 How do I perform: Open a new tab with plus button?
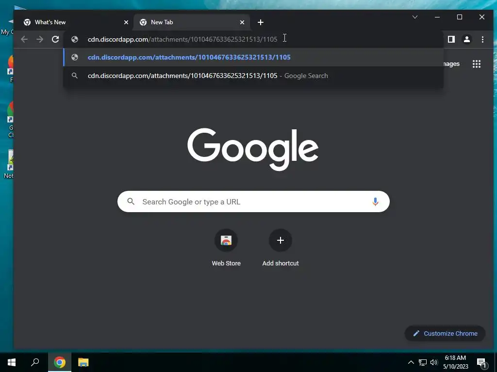(x=261, y=22)
